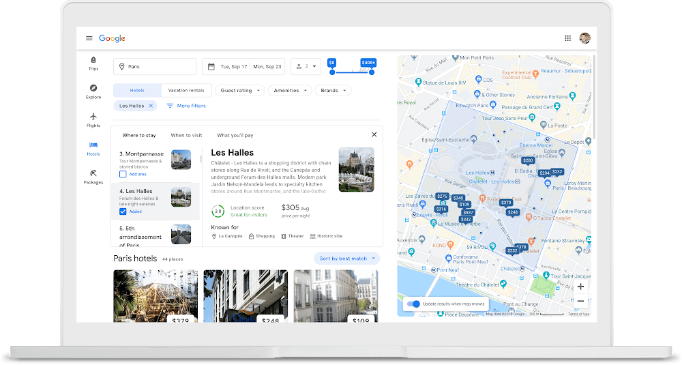The width and height of the screenshot is (682, 365).
Task: Open the What you'll pay tab
Action: [235, 135]
